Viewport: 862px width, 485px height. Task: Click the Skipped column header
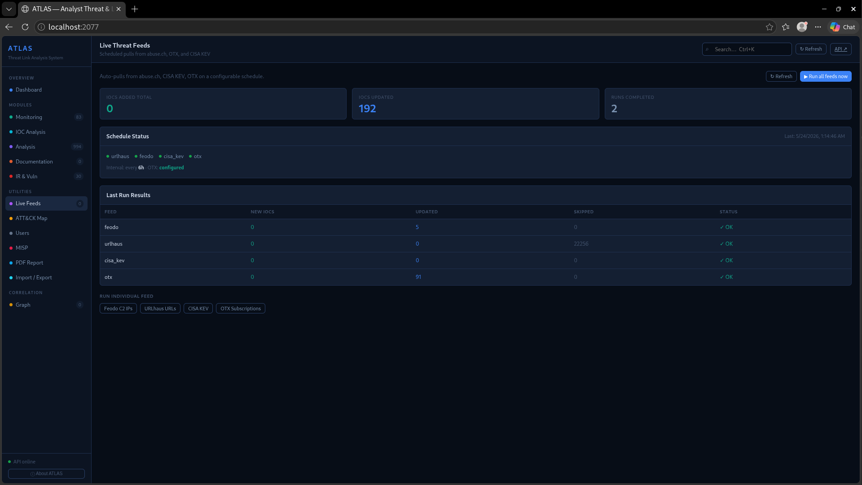coord(584,212)
